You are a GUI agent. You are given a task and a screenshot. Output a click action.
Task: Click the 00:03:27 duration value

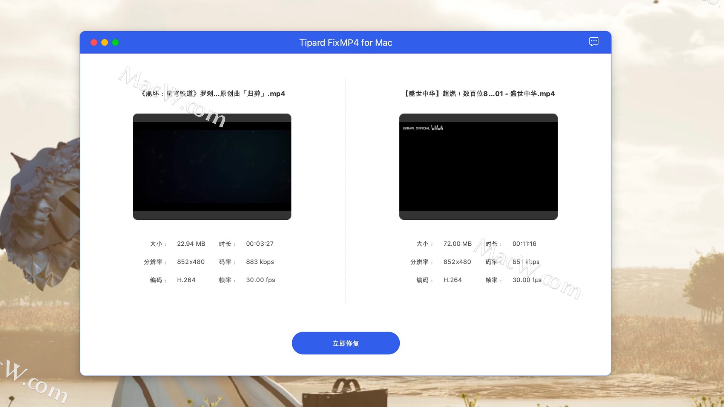(x=260, y=244)
